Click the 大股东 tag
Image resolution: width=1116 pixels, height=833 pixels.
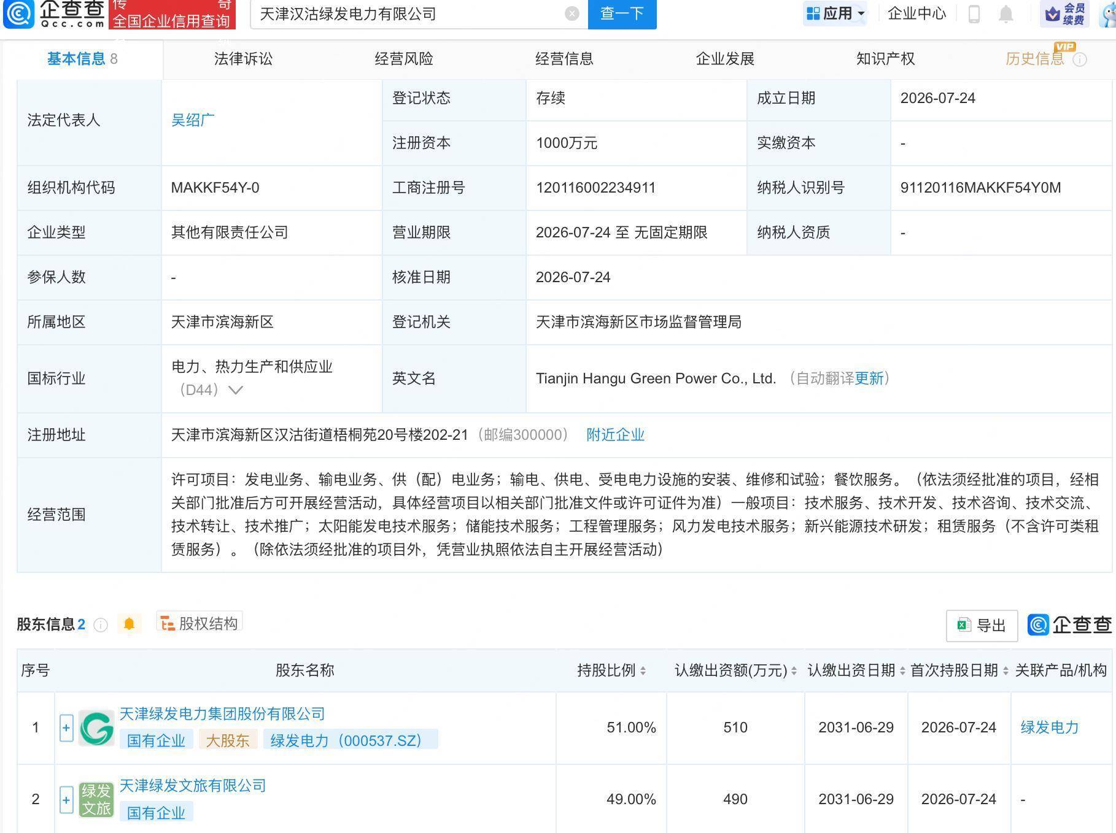[x=227, y=740]
